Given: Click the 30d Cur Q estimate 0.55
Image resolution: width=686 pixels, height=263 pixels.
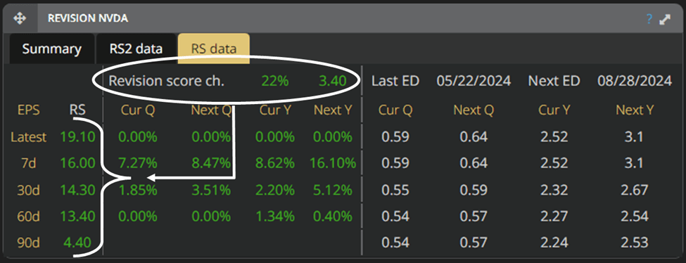Looking at the screenshot, I should 395,191.
